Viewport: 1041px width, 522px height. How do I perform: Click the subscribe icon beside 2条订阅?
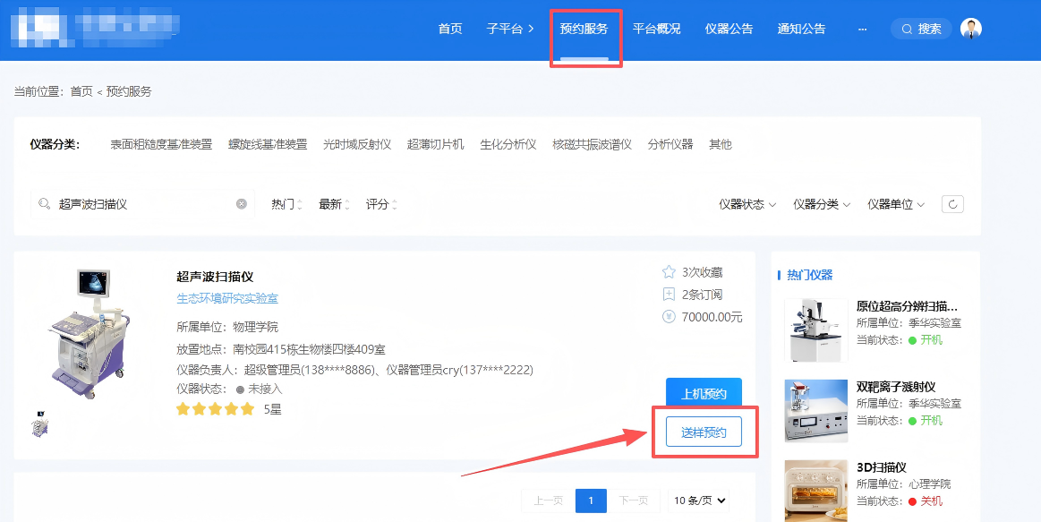tap(668, 295)
